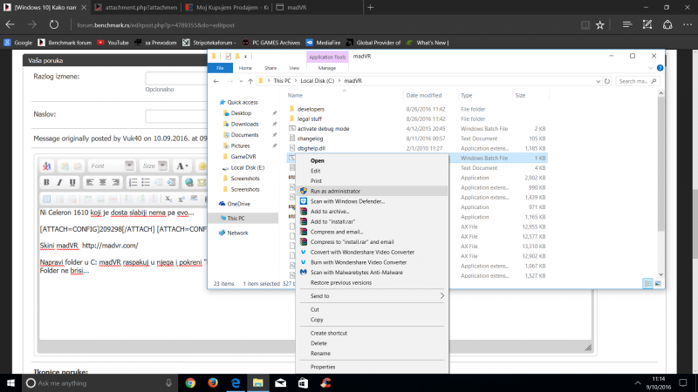This screenshot has height=392, width=698.
Task: Toggle italic formatting in forum editor
Action: tap(59, 182)
